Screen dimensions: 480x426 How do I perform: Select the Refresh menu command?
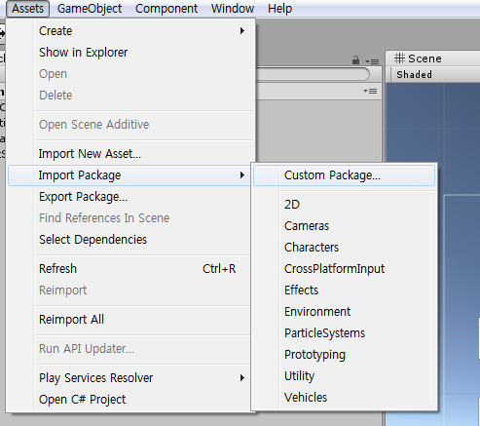tap(57, 269)
